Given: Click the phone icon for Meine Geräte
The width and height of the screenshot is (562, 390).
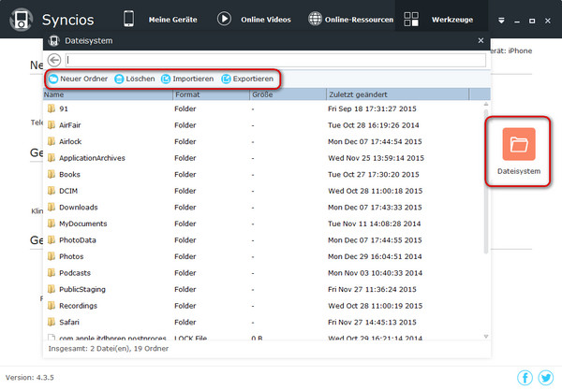Looking at the screenshot, I should coord(128,19).
